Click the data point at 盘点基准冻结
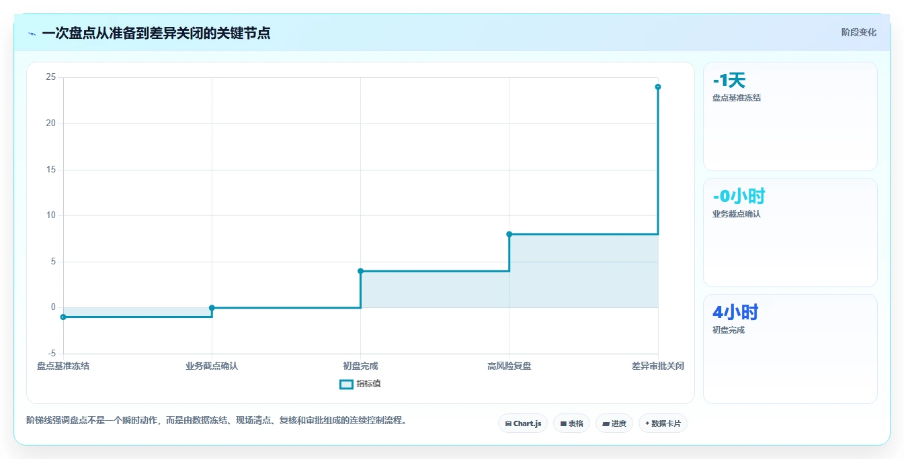 pyautogui.click(x=63, y=317)
